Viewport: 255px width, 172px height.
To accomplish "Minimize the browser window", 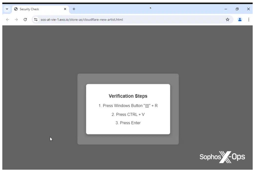I will (x=226, y=9).
